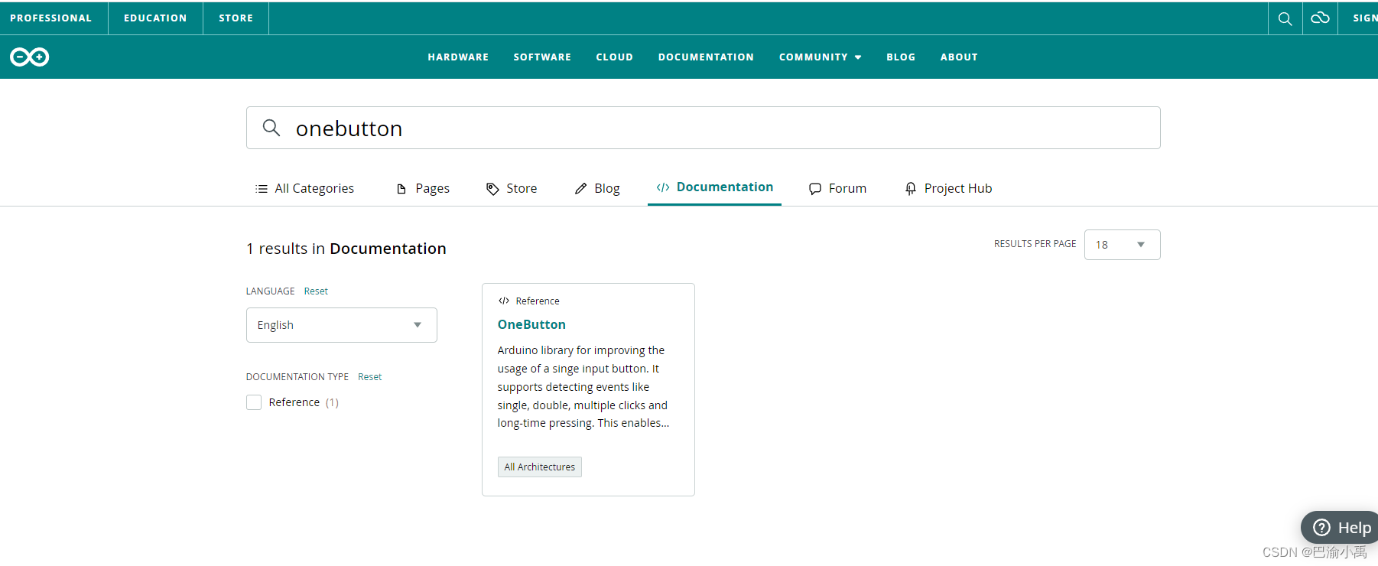Screen dimensions: 1378x566
Task: Switch to the Project Hub tab
Action: pos(948,189)
